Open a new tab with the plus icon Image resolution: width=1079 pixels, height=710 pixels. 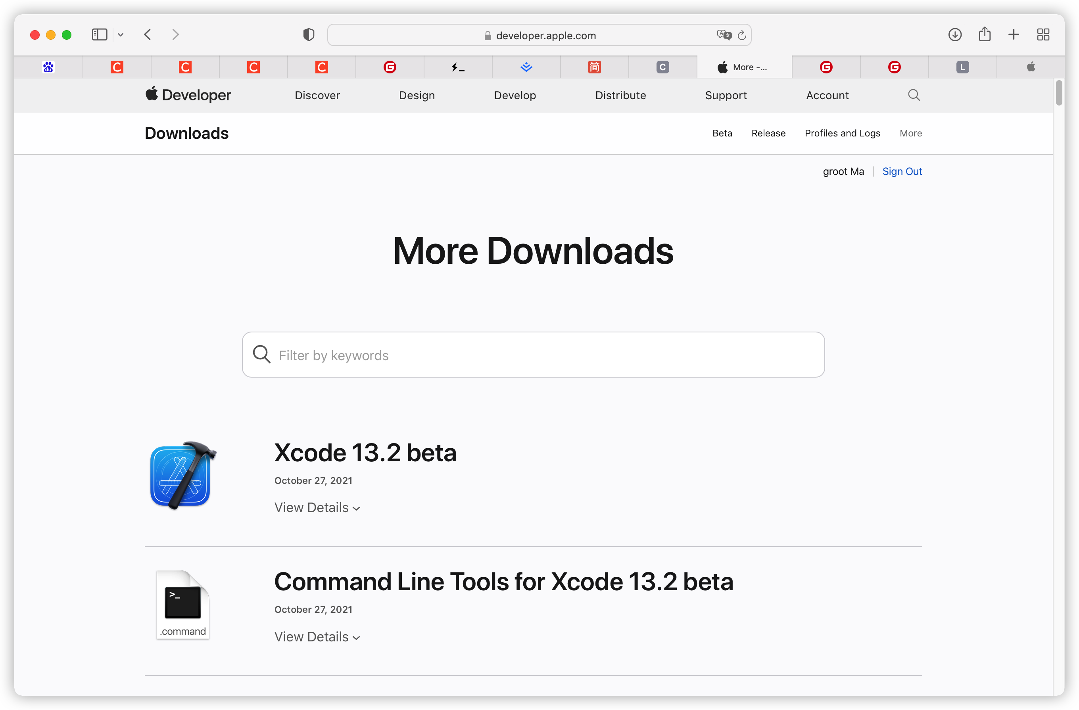point(1014,34)
